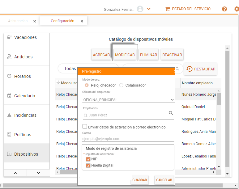Click the user profile avatar icon
Image resolution: width=239 pixels, height=189 pixels.
[x=140, y=9]
